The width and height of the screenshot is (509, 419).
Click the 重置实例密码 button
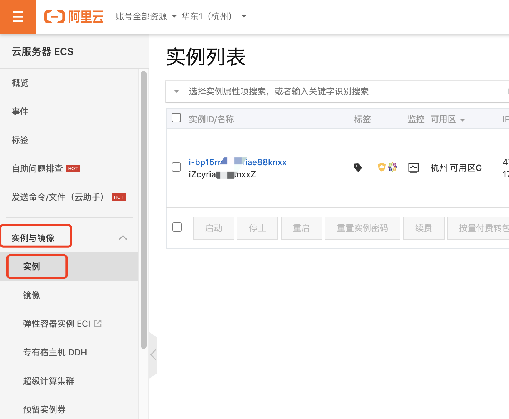point(362,228)
